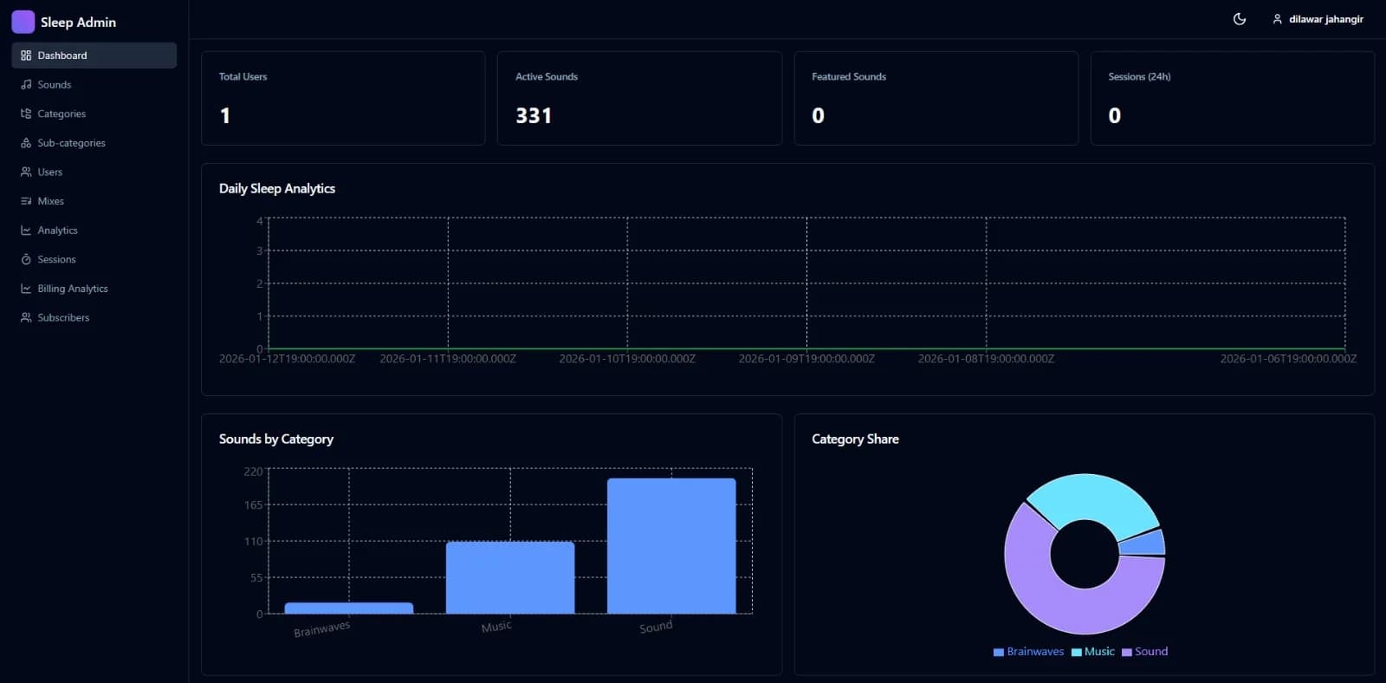
Task: Click the Mixes list icon
Action: 26,201
